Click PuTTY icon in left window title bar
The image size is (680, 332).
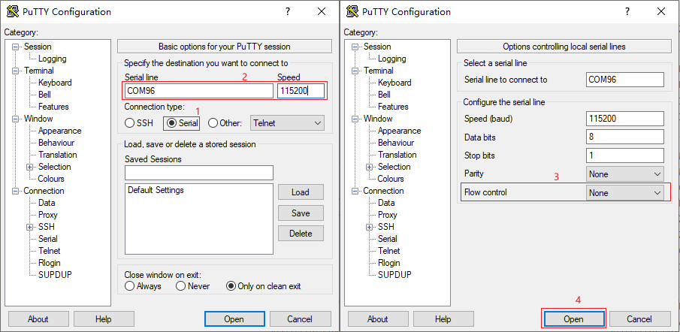tap(13, 12)
